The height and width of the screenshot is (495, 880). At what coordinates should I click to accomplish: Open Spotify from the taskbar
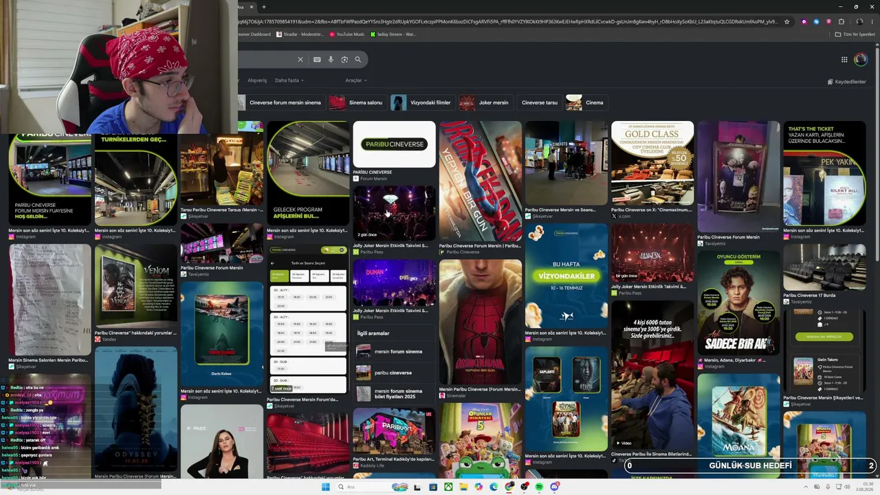(x=539, y=487)
